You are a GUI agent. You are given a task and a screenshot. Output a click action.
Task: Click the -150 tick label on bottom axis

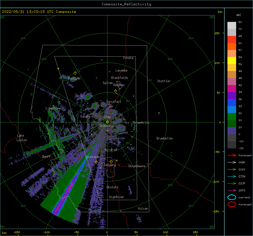17,232
